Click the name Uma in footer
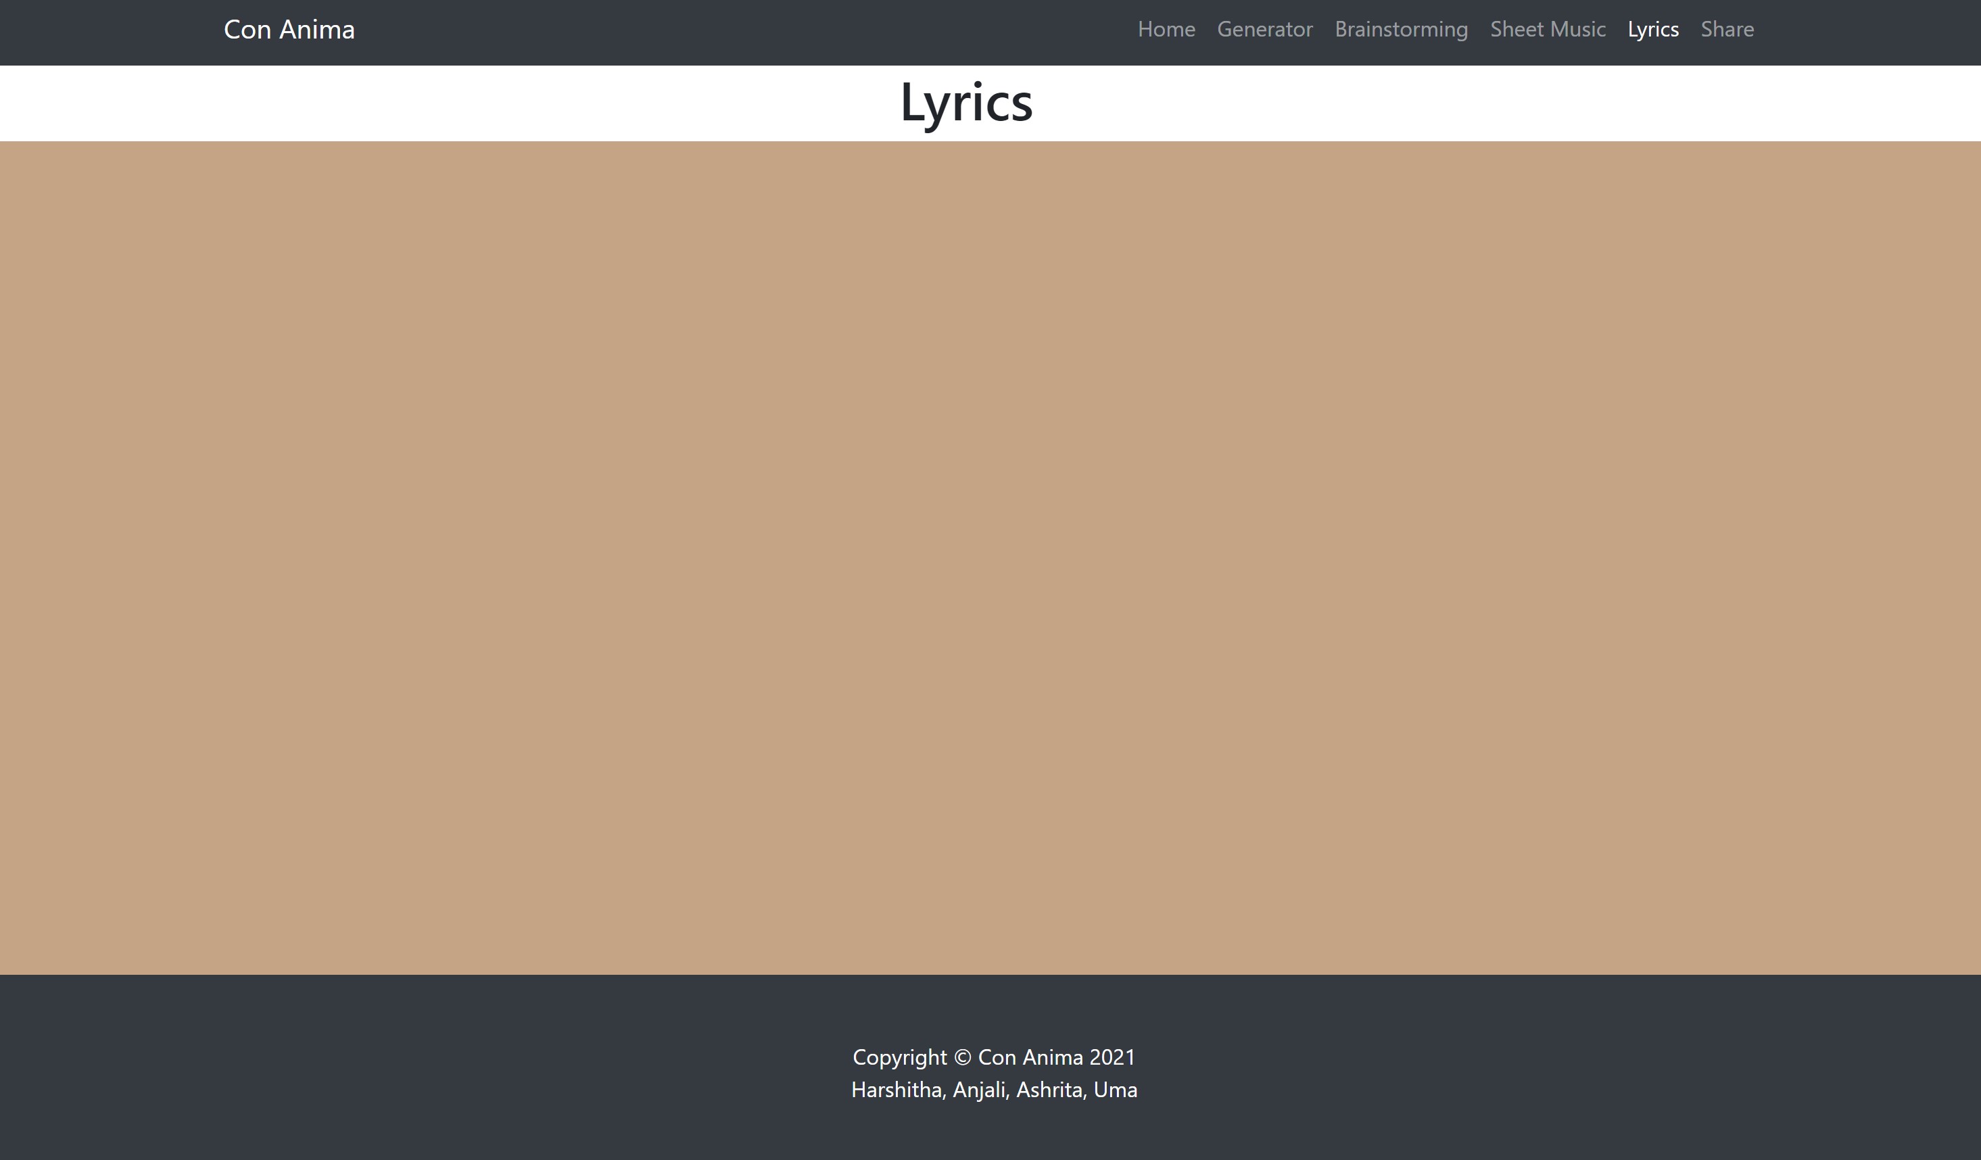The width and height of the screenshot is (1981, 1160). [x=1115, y=1090]
